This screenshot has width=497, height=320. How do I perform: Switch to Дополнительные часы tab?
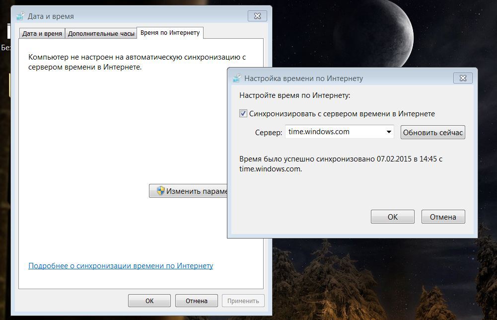(101, 34)
